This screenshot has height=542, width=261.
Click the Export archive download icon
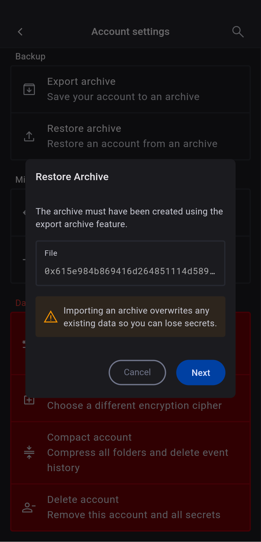click(x=29, y=89)
